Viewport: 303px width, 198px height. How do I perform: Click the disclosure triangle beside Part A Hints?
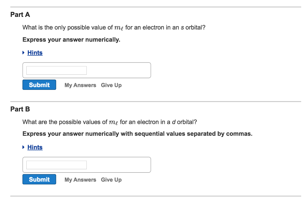(23, 52)
